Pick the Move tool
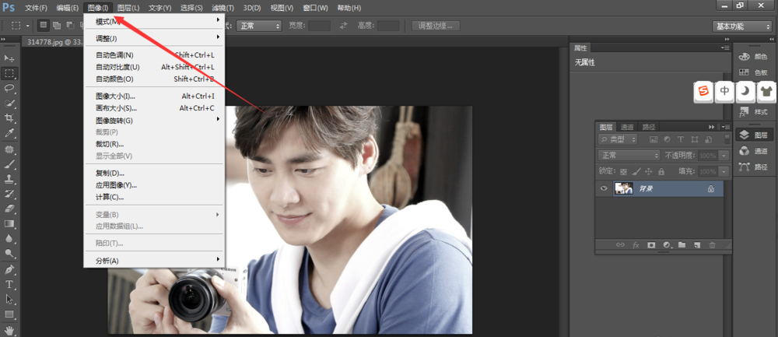 click(x=10, y=58)
